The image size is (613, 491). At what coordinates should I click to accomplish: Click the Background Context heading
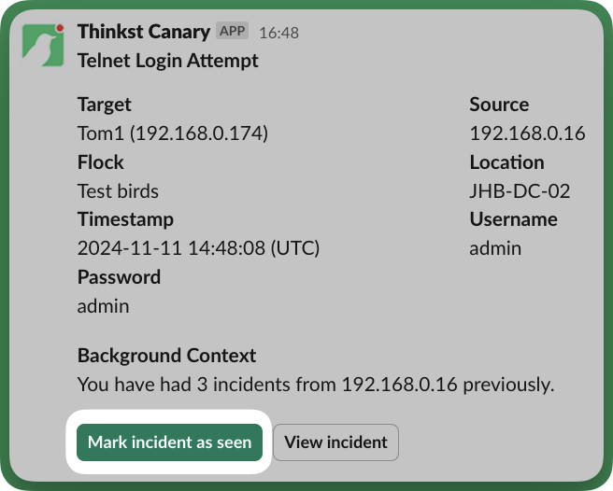click(x=166, y=356)
